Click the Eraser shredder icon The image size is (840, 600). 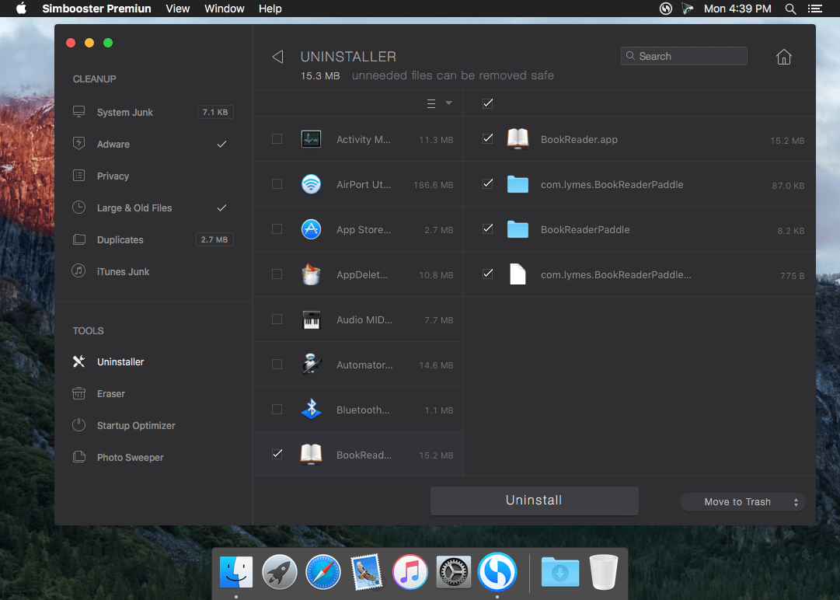78,393
